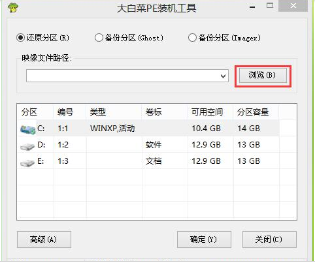Select the E: drive icon

click(27, 162)
